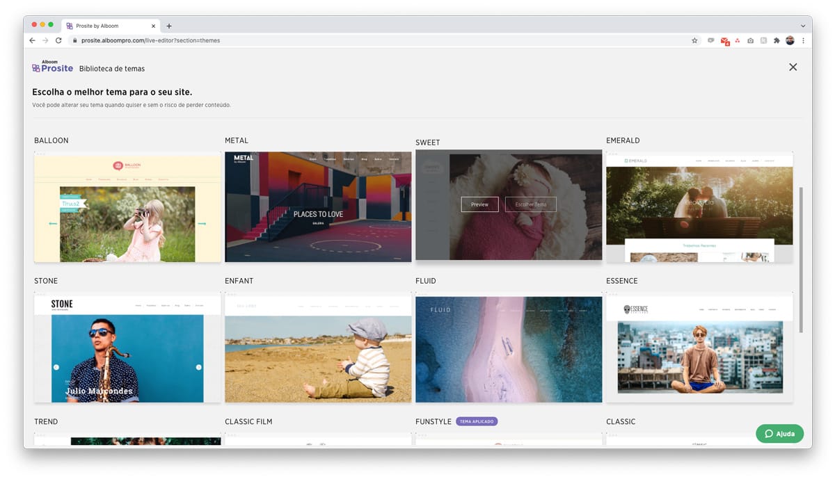This screenshot has width=835, height=479.
Task: Click the FUNSTYLE theme title
Action: (x=434, y=421)
